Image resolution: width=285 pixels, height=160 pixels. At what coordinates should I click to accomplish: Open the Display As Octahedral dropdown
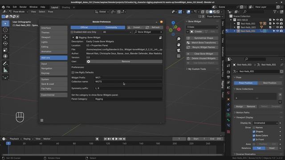265,123
